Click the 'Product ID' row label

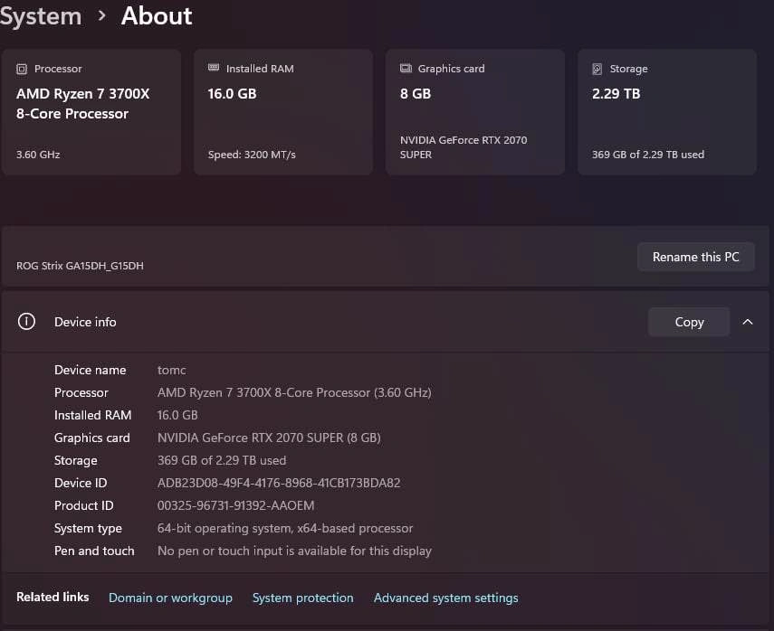84,505
